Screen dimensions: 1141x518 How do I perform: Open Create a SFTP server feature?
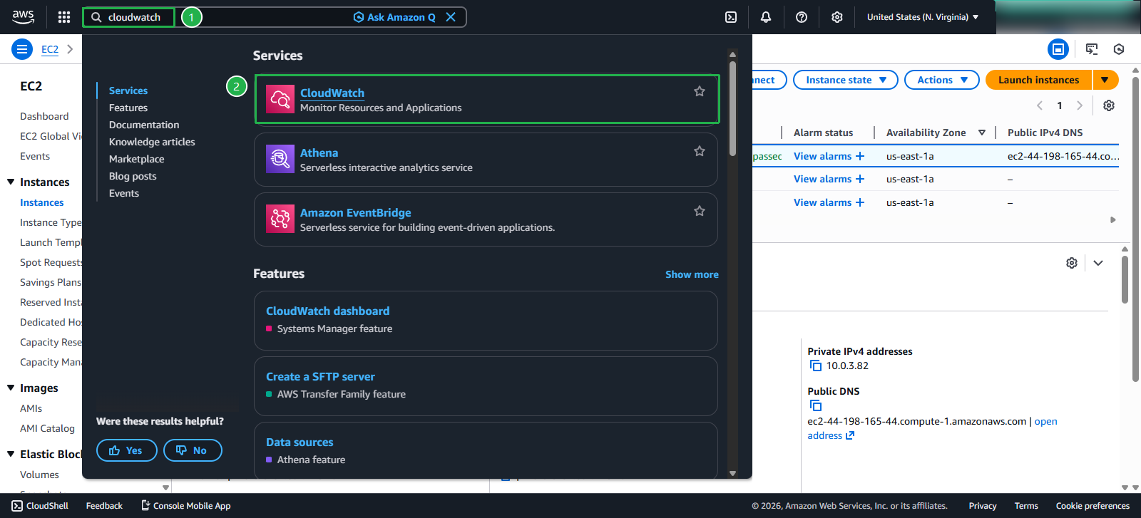coord(320,376)
